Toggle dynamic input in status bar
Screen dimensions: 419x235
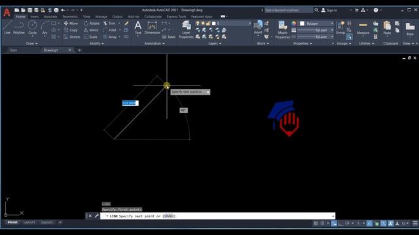pos(334,223)
